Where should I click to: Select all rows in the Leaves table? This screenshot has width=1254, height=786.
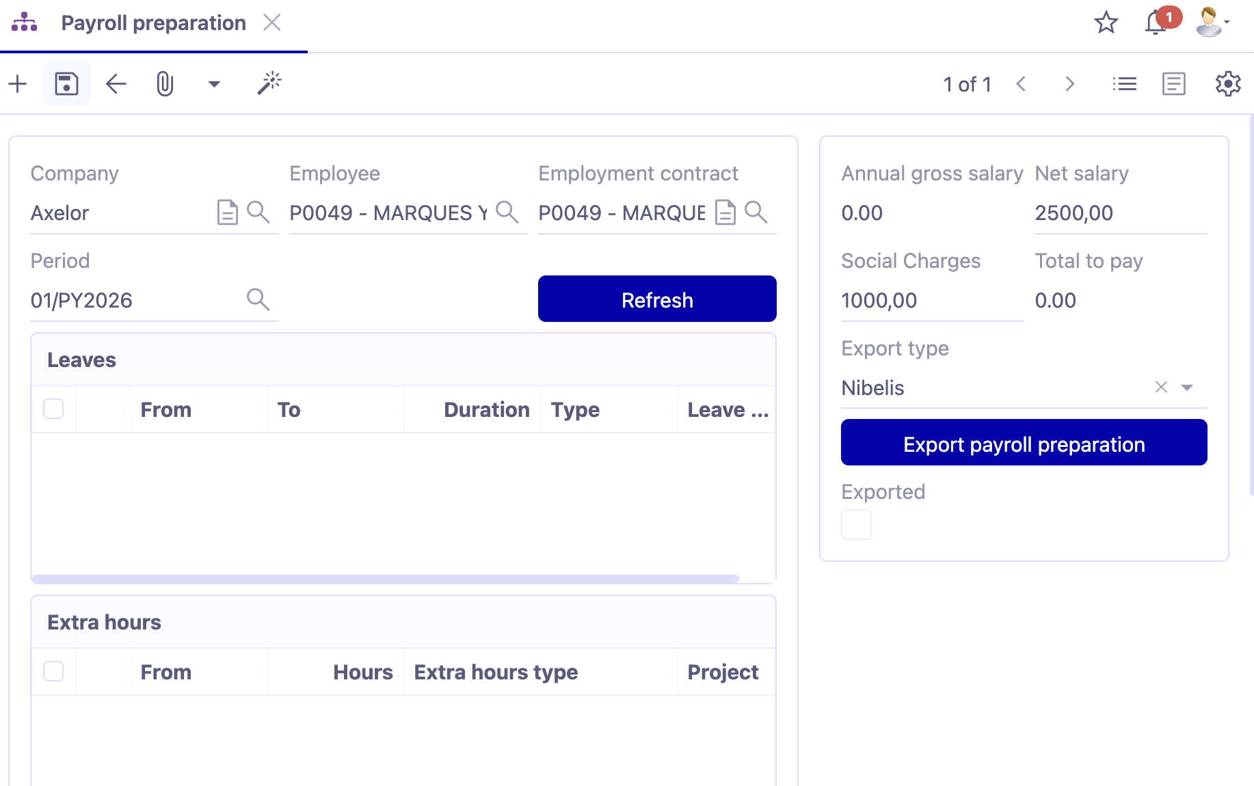pyautogui.click(x=53, y=408)
